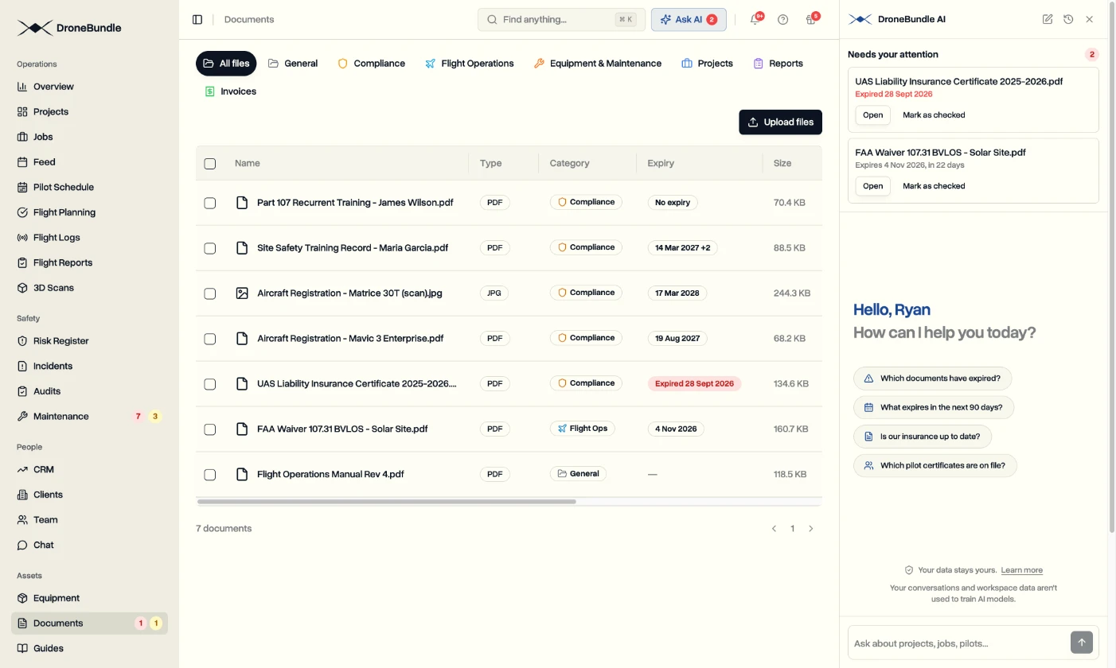Open the help question mark icon
Viewport: 1116px width, 668px height.
tap(782, 20)
